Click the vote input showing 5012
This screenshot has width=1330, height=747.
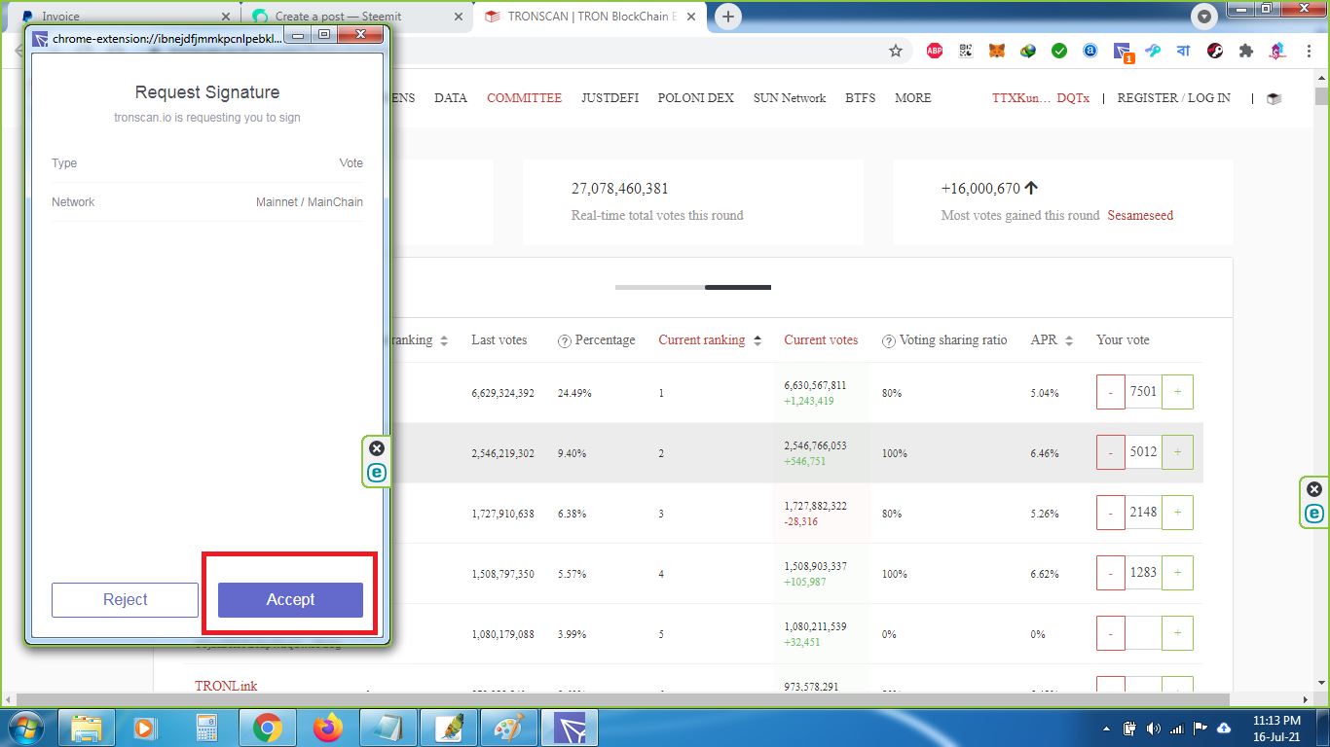click(1143, 452)
